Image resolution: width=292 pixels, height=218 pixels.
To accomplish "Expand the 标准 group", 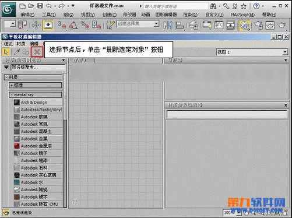I will [36, 85].
